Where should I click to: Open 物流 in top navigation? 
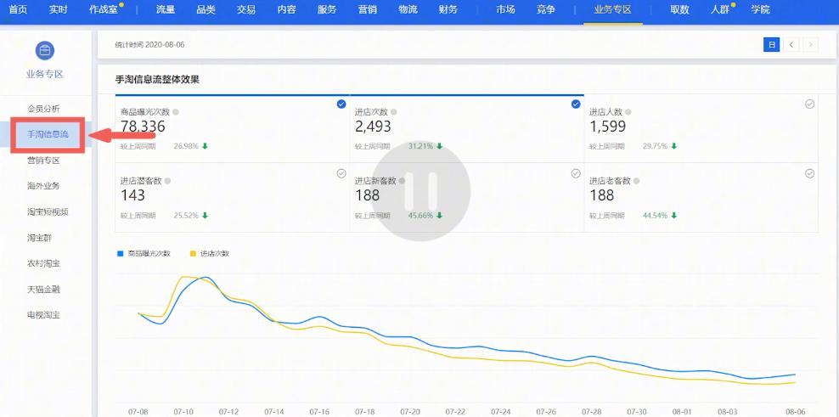[x=408, y=9]
